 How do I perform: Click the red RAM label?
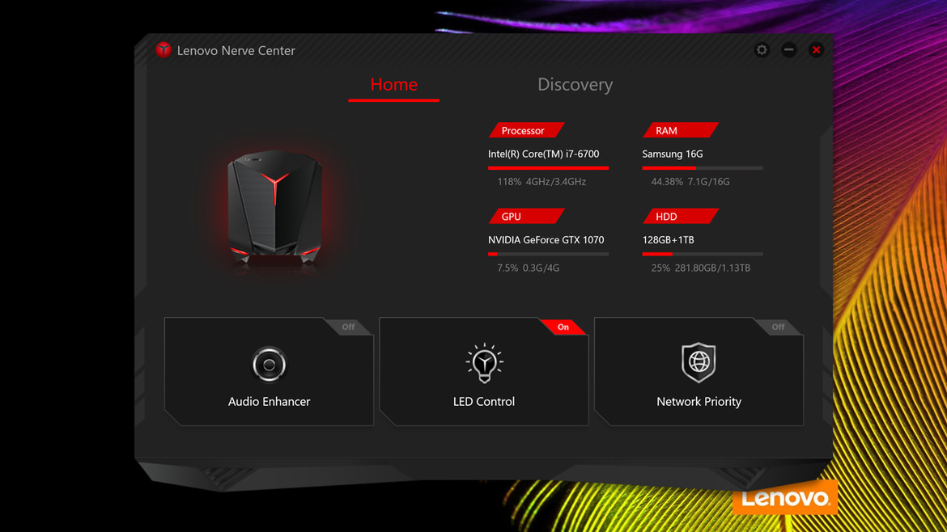[681, 130]
